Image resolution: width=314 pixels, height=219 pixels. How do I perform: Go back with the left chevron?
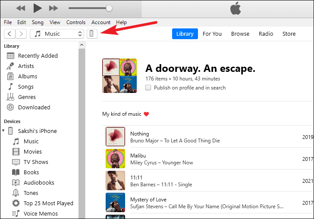point(9,34)
